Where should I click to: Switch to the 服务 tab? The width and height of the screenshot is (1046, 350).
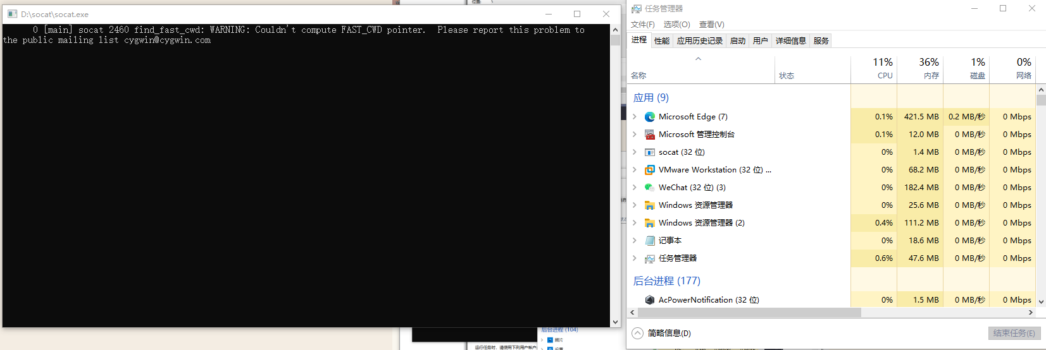coord(821,41)
